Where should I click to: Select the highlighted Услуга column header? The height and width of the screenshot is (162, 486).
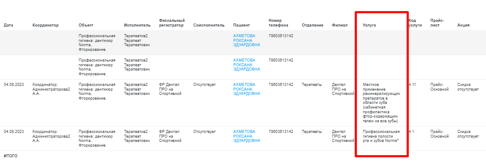pyautogui.click(x=369, y=25)
